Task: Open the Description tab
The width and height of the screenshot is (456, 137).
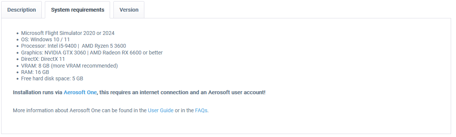Action: tap(21, 10)
